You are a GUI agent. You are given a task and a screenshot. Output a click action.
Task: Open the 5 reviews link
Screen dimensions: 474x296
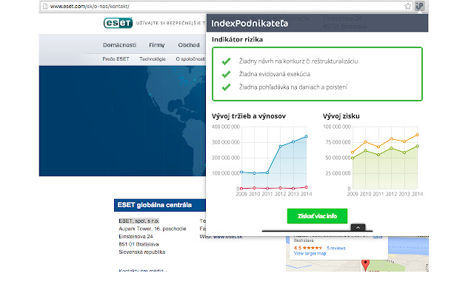pyautogui.click(x=336, y=248)
